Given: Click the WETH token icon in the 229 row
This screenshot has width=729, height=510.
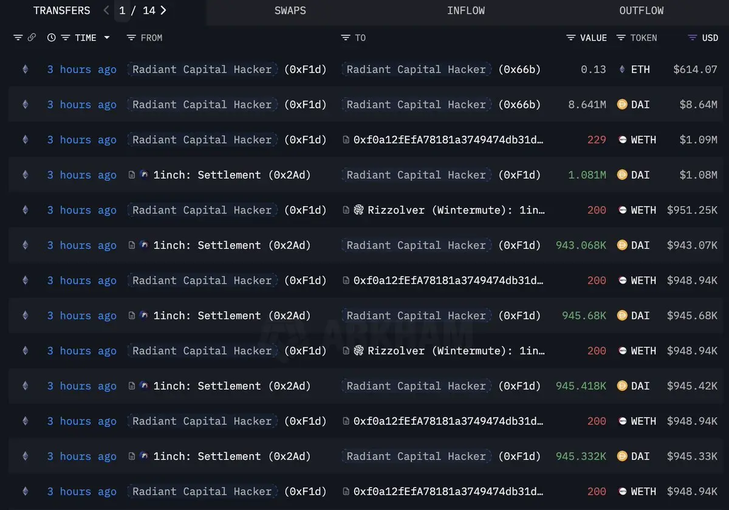Looking at the screenshot, I should click(621, 140).
